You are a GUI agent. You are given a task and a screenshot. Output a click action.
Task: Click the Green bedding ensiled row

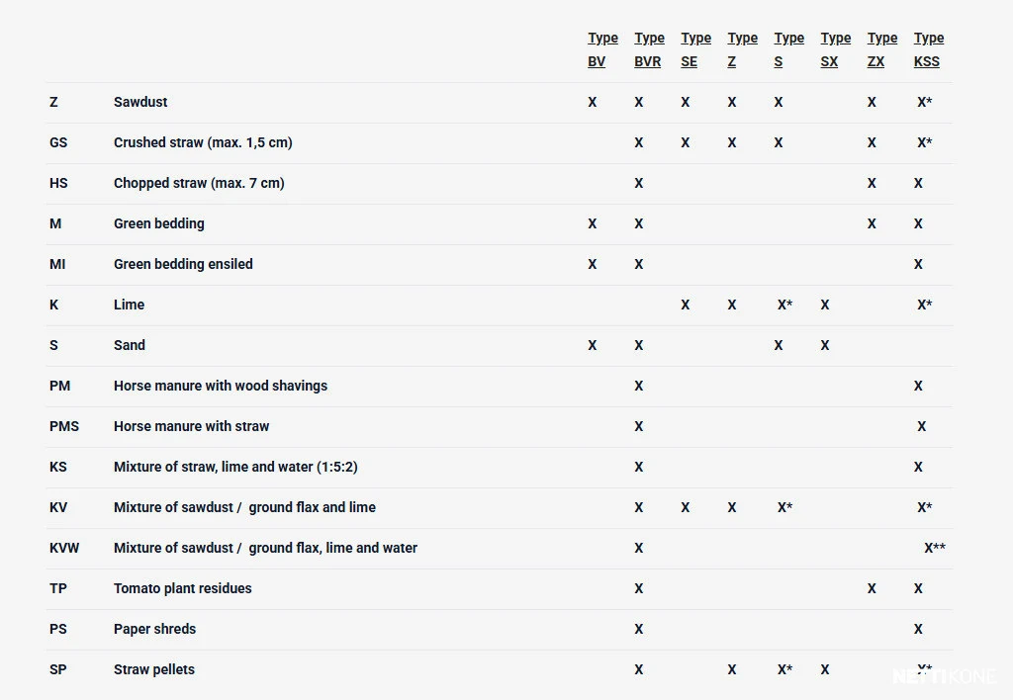[500, 264]
